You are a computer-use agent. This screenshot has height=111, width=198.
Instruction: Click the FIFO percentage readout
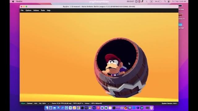(78, 104)
